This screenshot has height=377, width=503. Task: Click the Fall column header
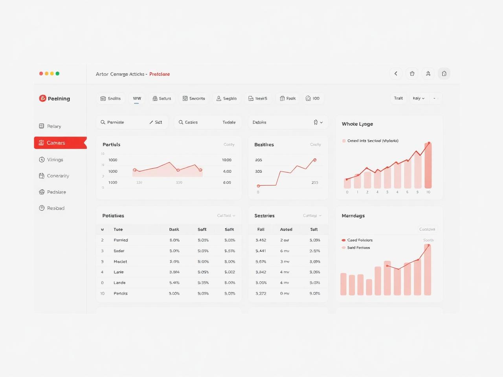coord(261,229)
